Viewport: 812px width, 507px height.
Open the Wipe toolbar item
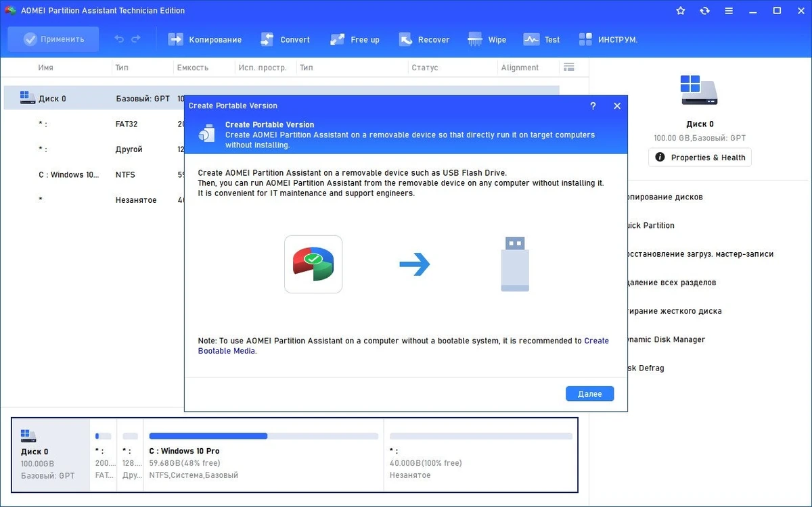487,39
